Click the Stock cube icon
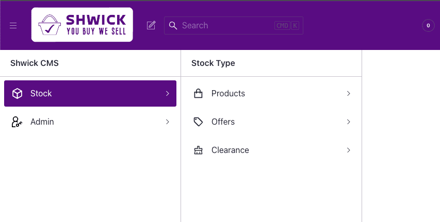Viewport: 440px width, 222px height. (x=17, y=93)
